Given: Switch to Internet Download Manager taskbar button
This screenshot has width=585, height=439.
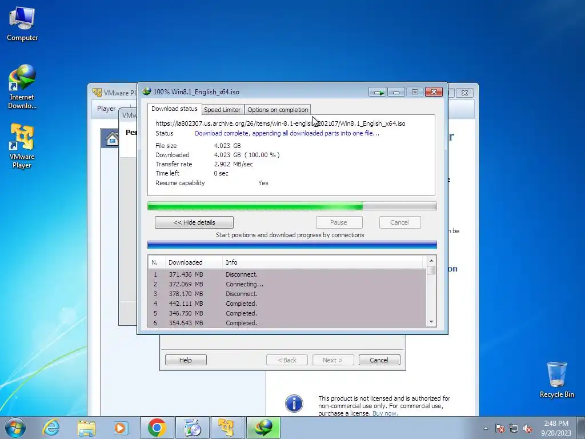Looking at the screenshot, I should click(263, 428).
